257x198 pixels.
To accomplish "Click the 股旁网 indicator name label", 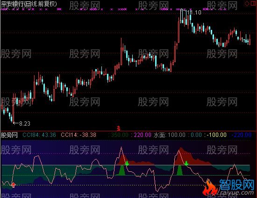I will 9,135.
